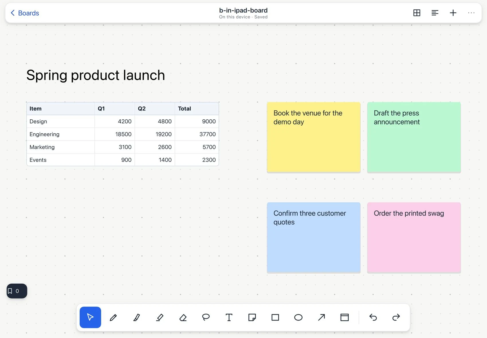Open the outline list icon in header
The image size is (487, 338).
[435, 13]
